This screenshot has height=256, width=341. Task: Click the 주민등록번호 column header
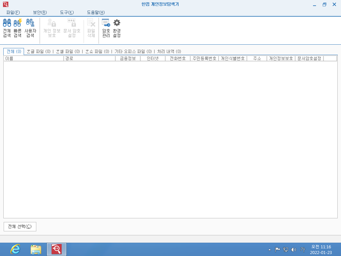(x=204, y=58)
